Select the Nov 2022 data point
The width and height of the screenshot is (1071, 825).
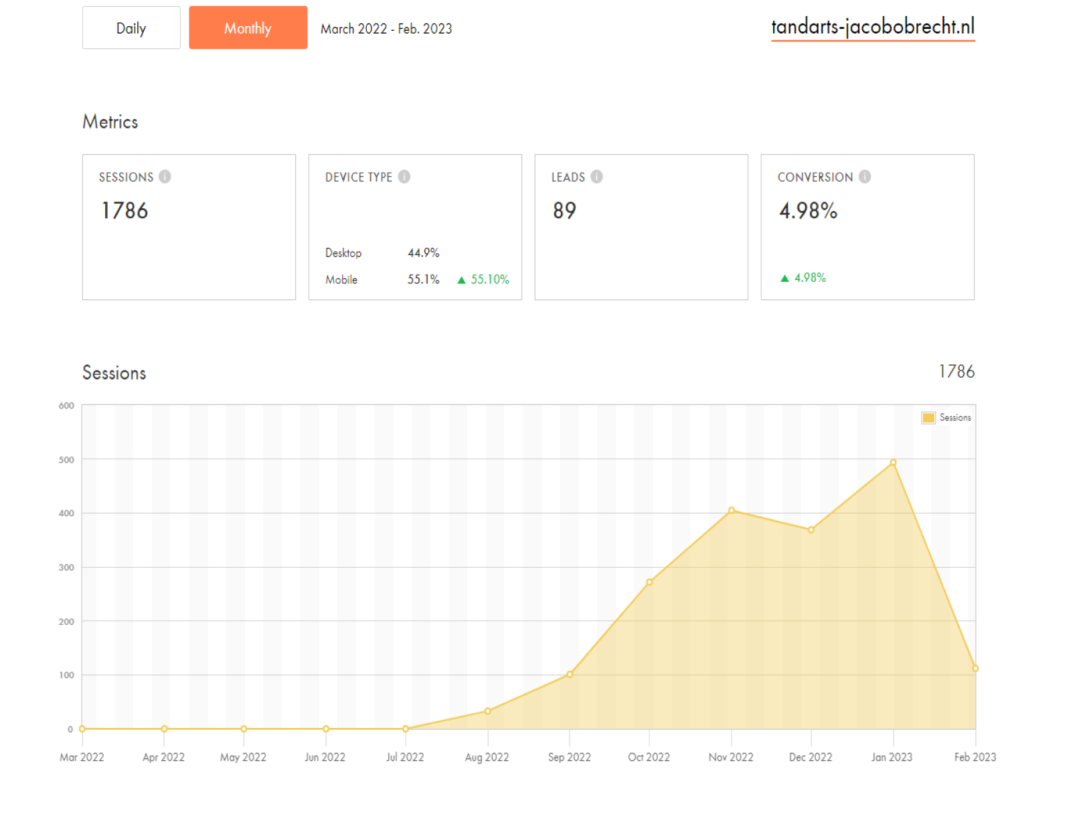point(731,510)
